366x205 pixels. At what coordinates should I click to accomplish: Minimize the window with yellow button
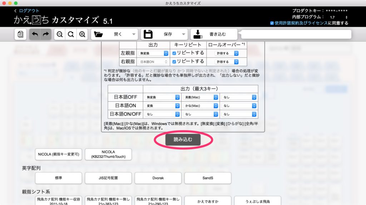point(10,3)
